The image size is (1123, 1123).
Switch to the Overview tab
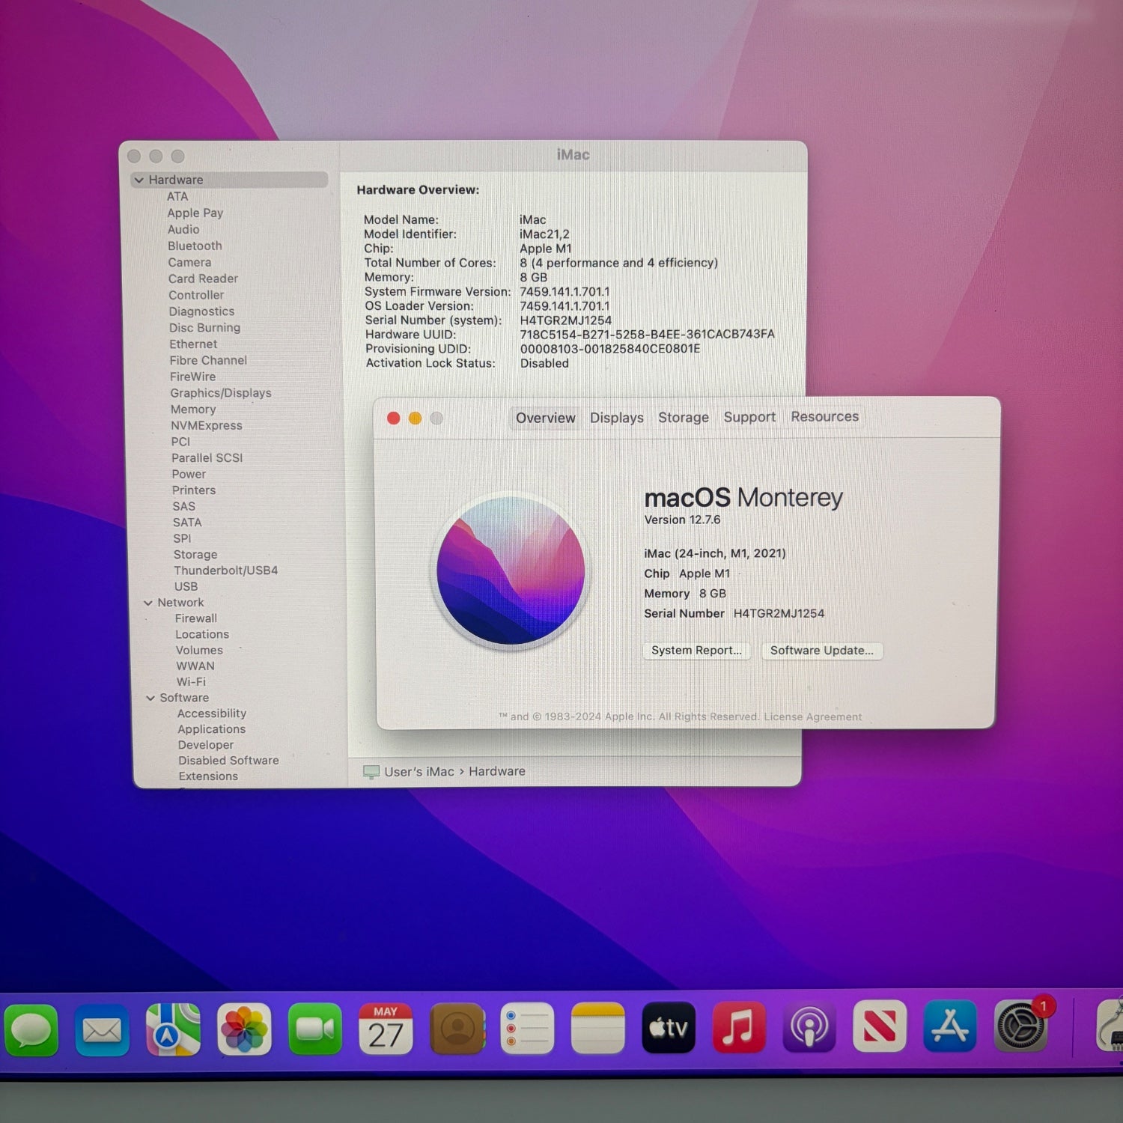pos(546,418)
